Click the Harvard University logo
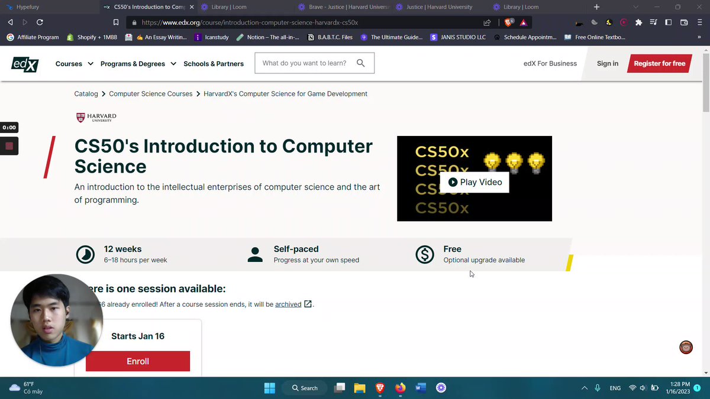This screenshot has height=399, width=710. pos(96,117)
